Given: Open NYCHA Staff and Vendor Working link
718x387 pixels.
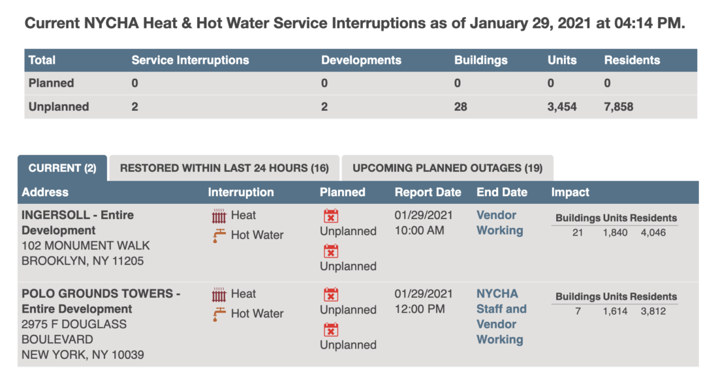Looking at the screenshot, I should tap(501, 317).
